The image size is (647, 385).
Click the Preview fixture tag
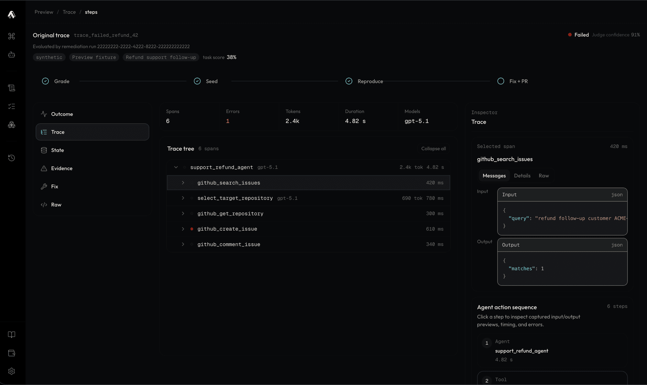click(94, 57)
